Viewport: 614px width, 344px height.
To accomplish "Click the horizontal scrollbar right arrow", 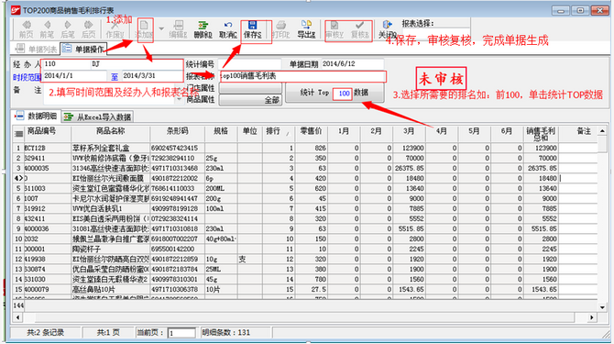I will [592, 317].
